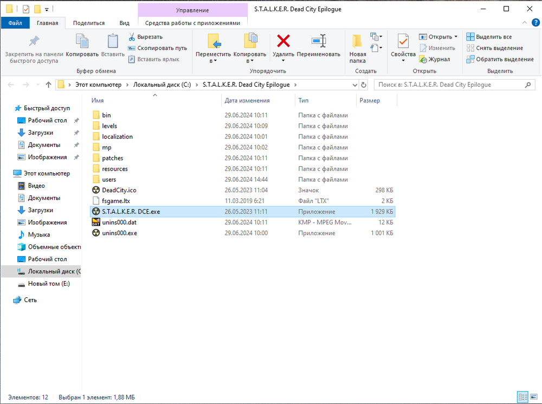Expand the Open (Открыть) dropdown arrow

coord(456,37)
